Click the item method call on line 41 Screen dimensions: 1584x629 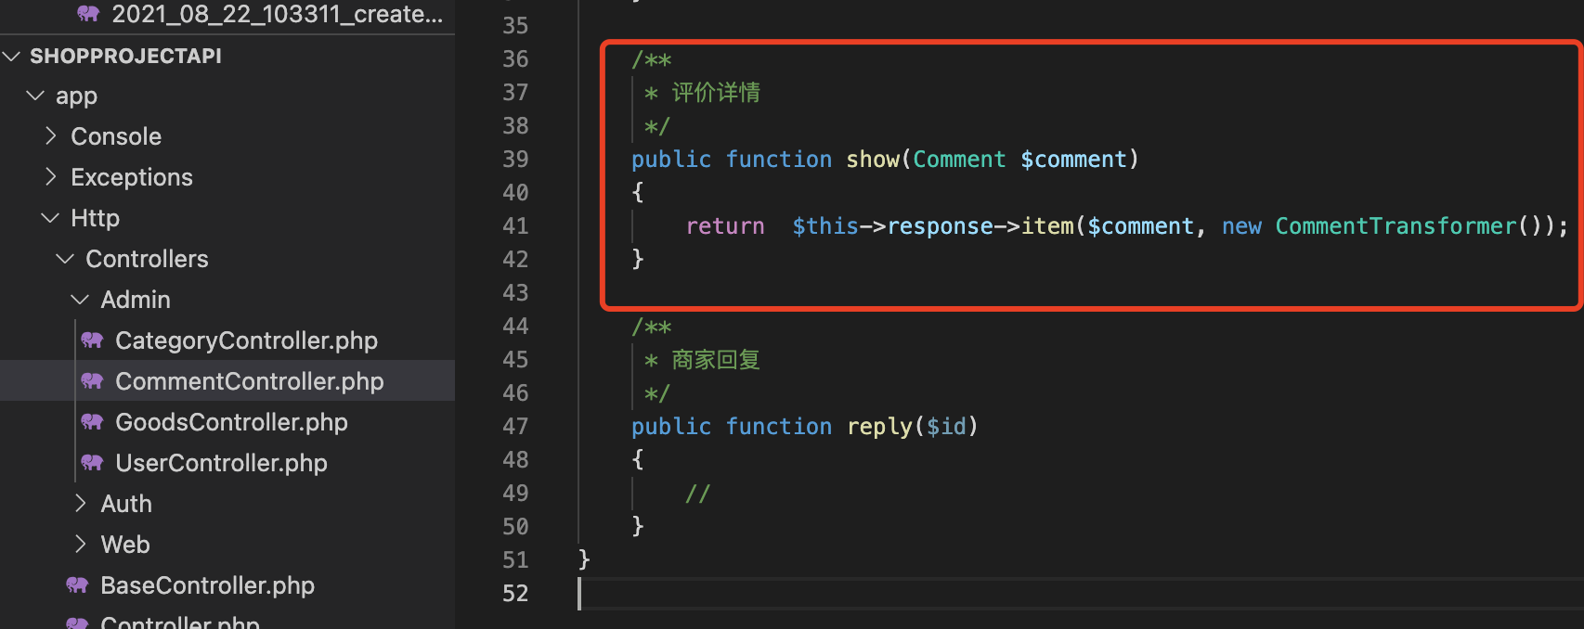click(x=1047, y=226)
